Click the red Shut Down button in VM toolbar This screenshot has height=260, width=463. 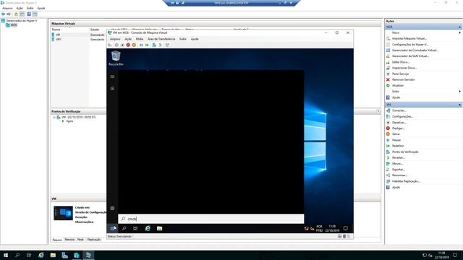coord(128,45)
